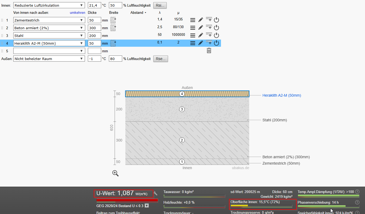Disable the Stahl layer with its power icon
Viewport: 365px width, 214px height.
(216, 35)
